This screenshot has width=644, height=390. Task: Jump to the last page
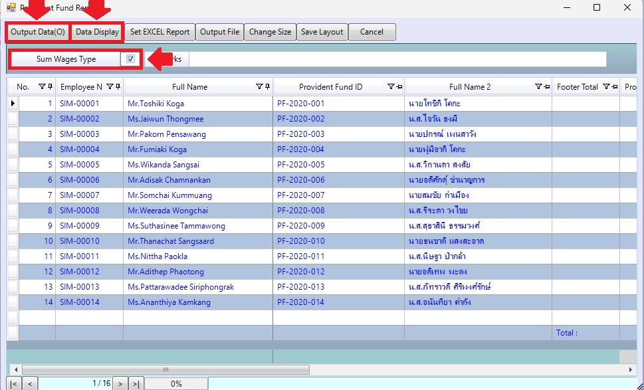click(135, 383)
